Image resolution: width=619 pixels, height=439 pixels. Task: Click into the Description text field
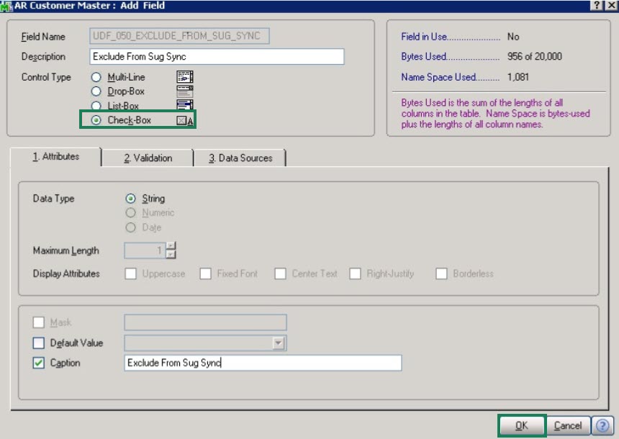coord(217,57)
